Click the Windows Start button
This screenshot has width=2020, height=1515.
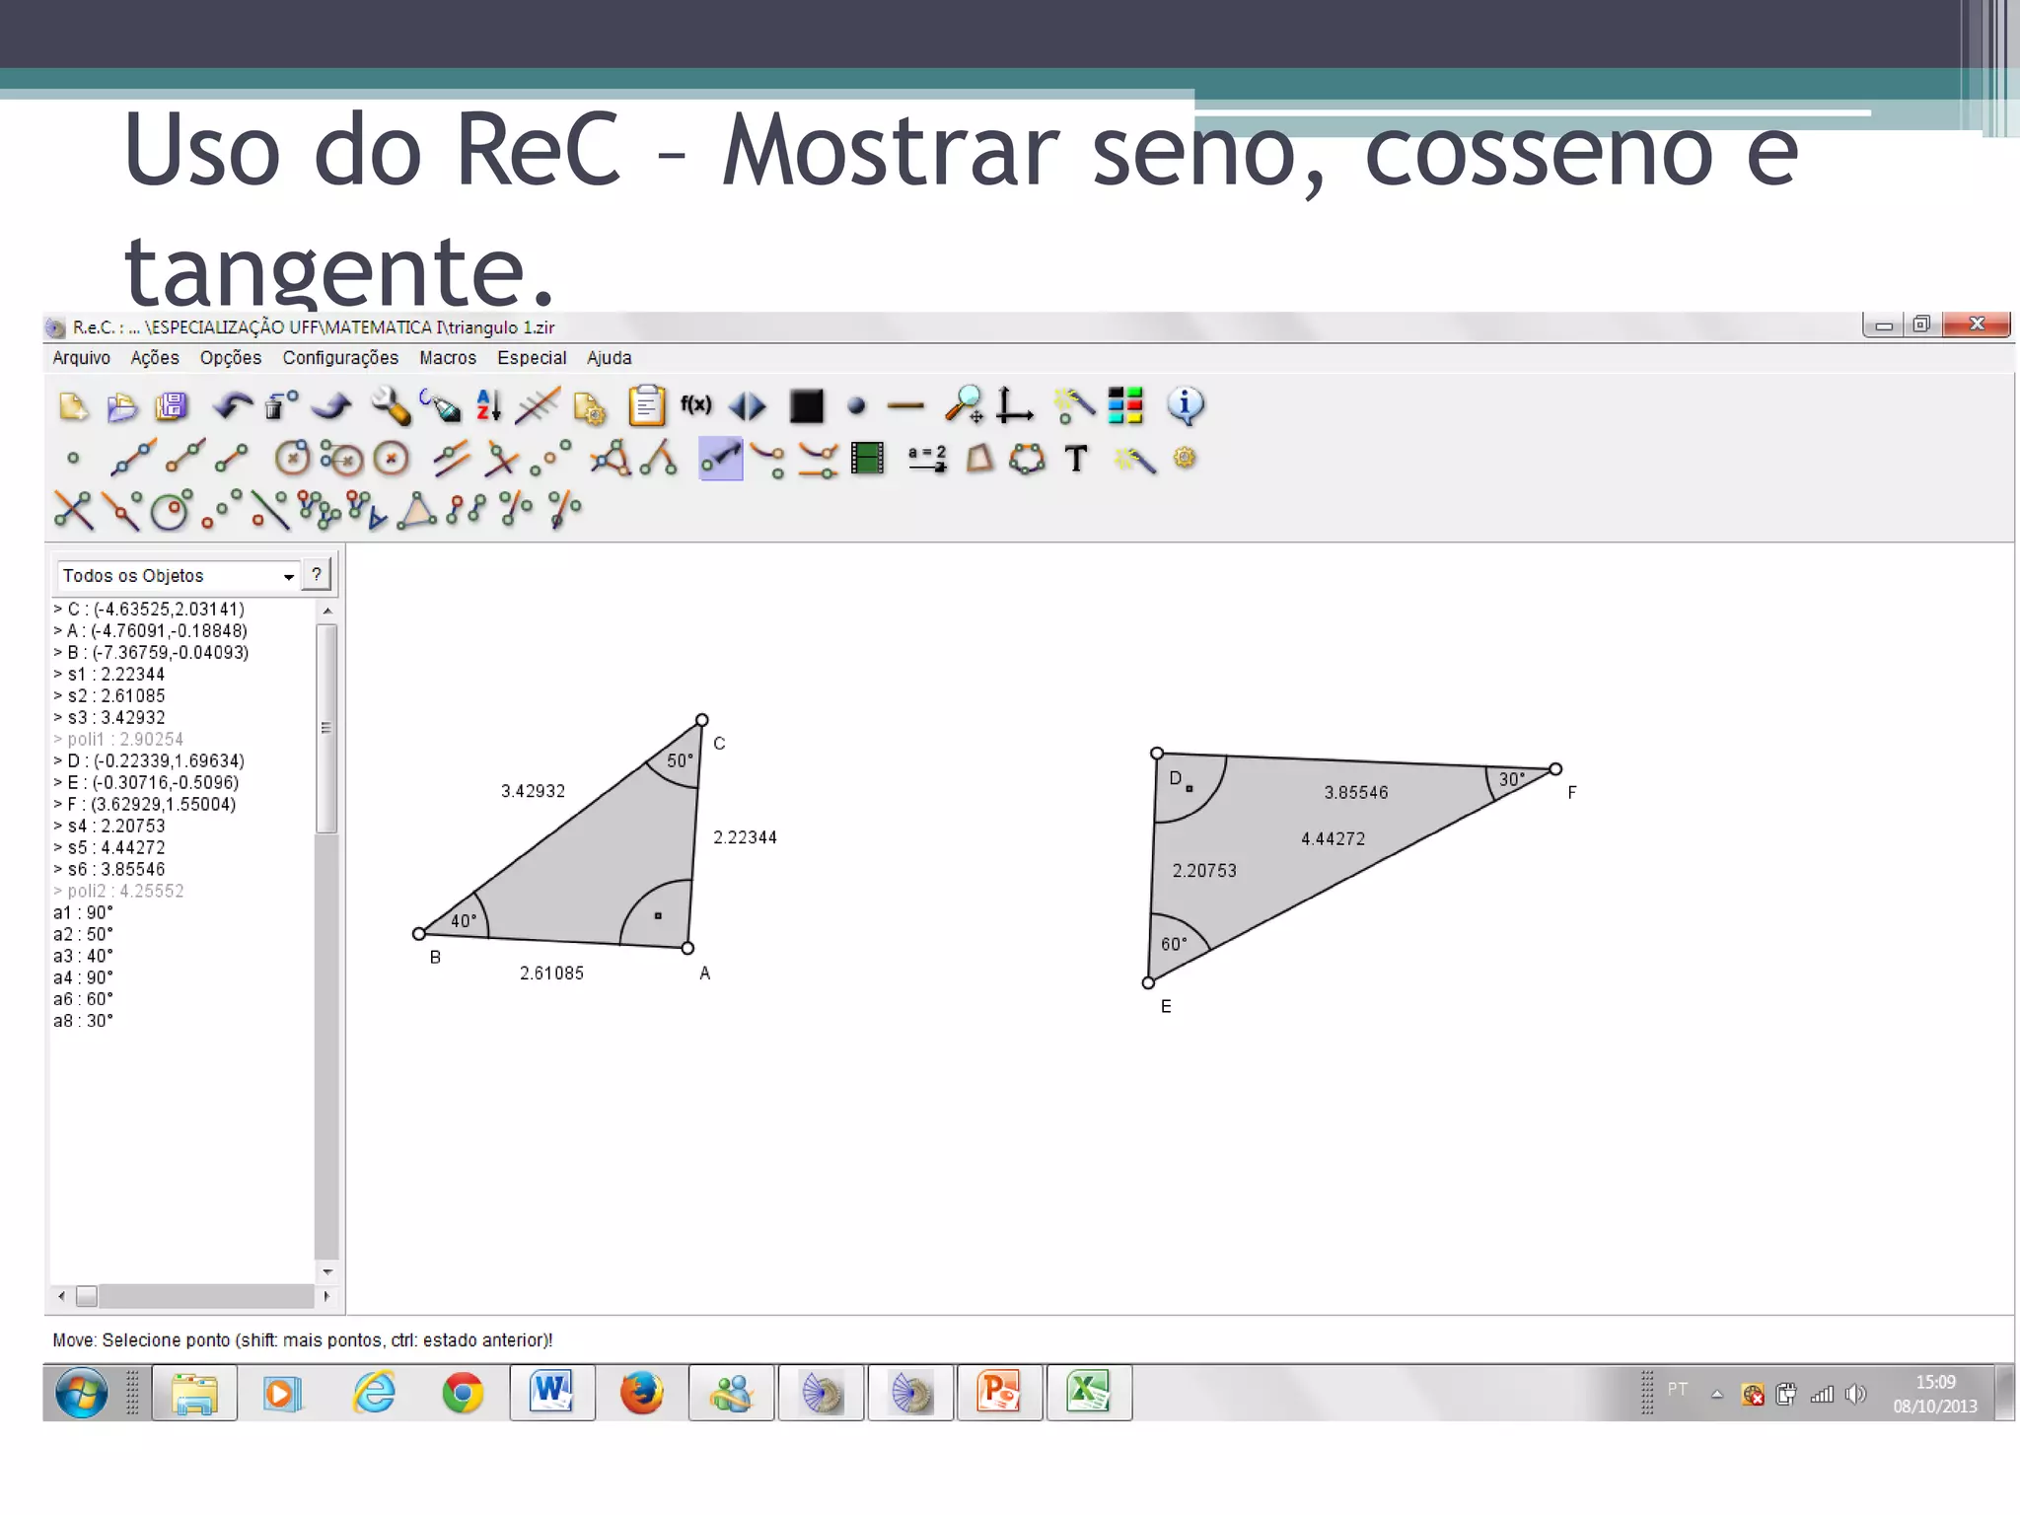(x=82, y=1393)
